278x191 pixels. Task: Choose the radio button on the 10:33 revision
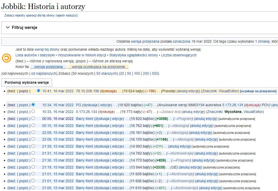coord(33,111)
